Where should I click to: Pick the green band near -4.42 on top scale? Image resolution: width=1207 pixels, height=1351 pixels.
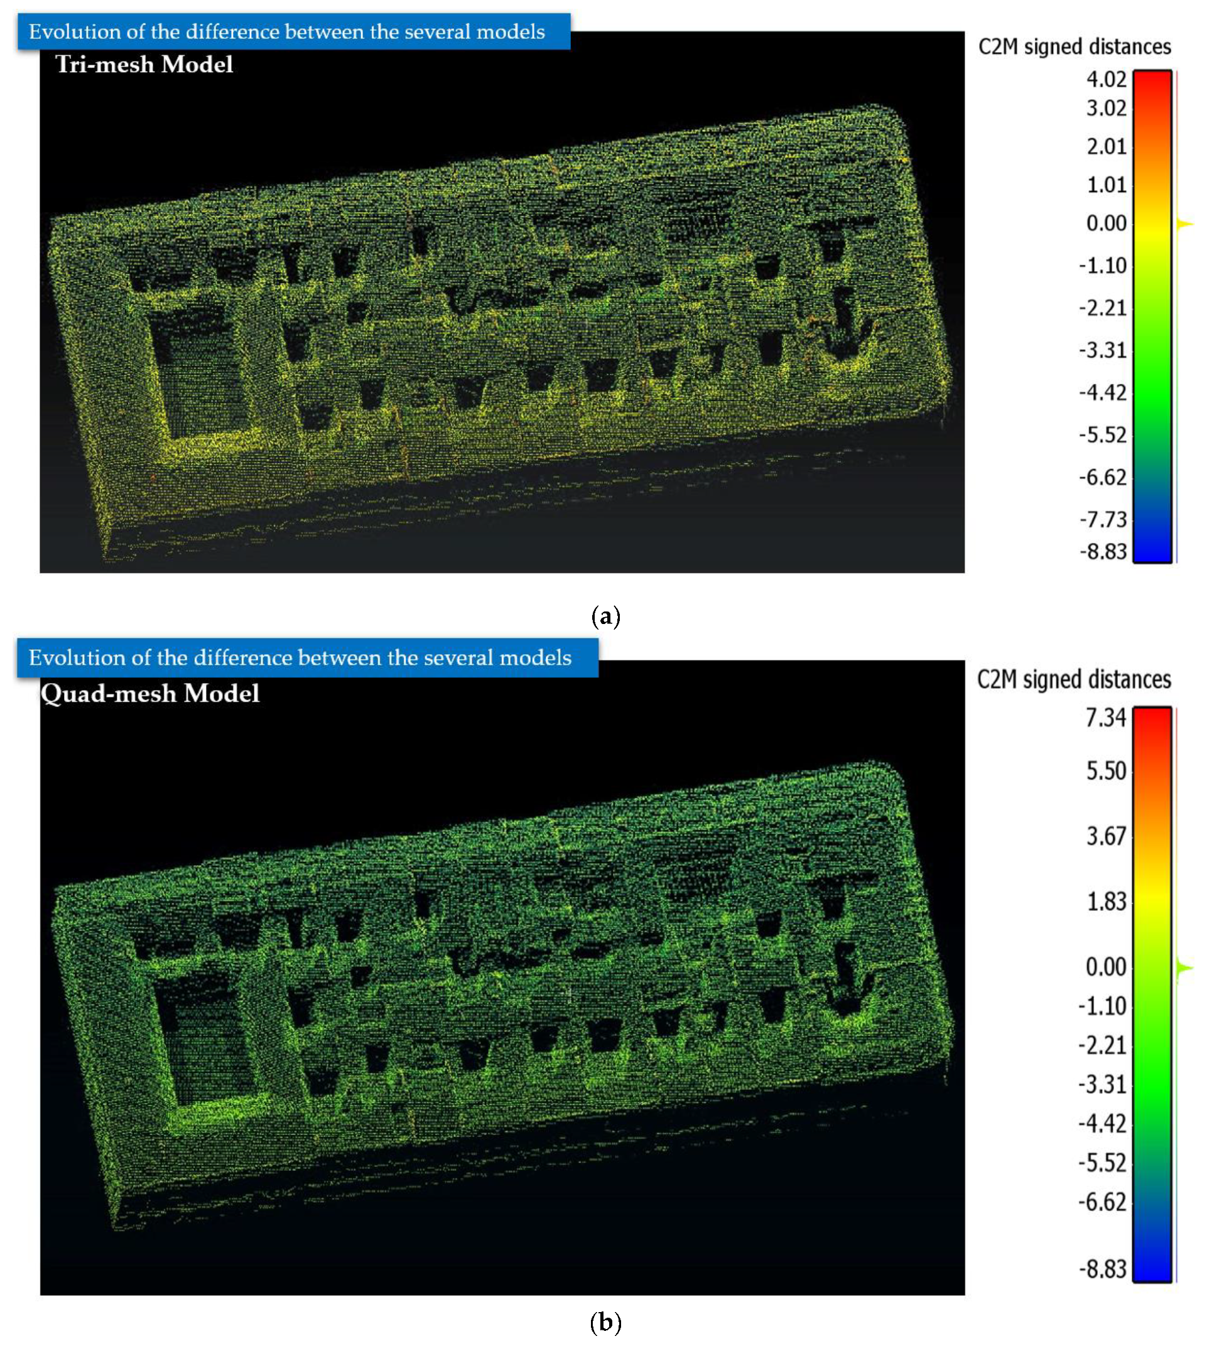click(1152, 392)
